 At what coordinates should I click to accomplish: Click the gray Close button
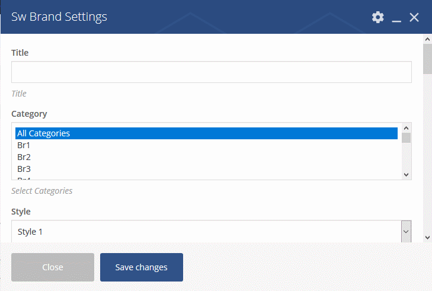[53, 267]
